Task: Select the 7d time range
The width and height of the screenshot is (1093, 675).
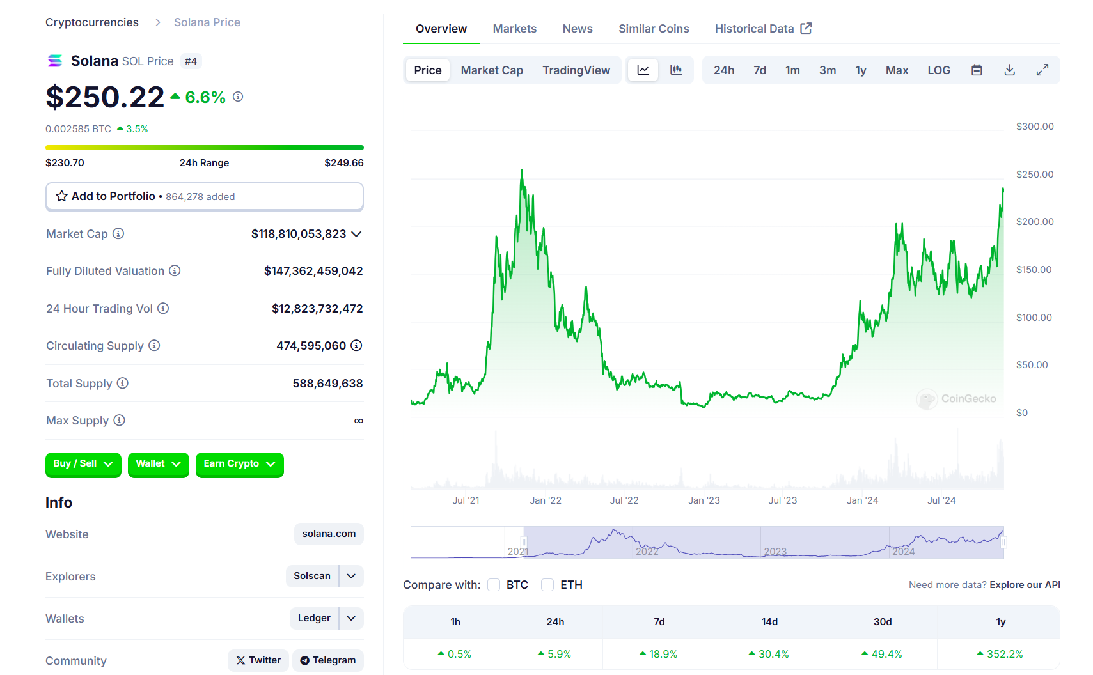Action: coord(759,70)
